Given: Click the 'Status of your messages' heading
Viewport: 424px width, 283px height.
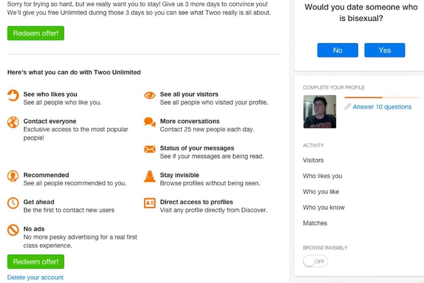Looking at the screenshot, I should (x=197, y=148).
